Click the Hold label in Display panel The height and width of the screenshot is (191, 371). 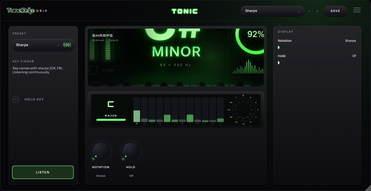pyautogui.click(x=282, y=56)
